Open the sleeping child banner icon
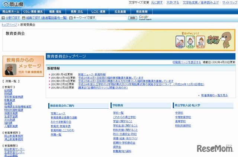The image size is (238, 157). point(180,42)
